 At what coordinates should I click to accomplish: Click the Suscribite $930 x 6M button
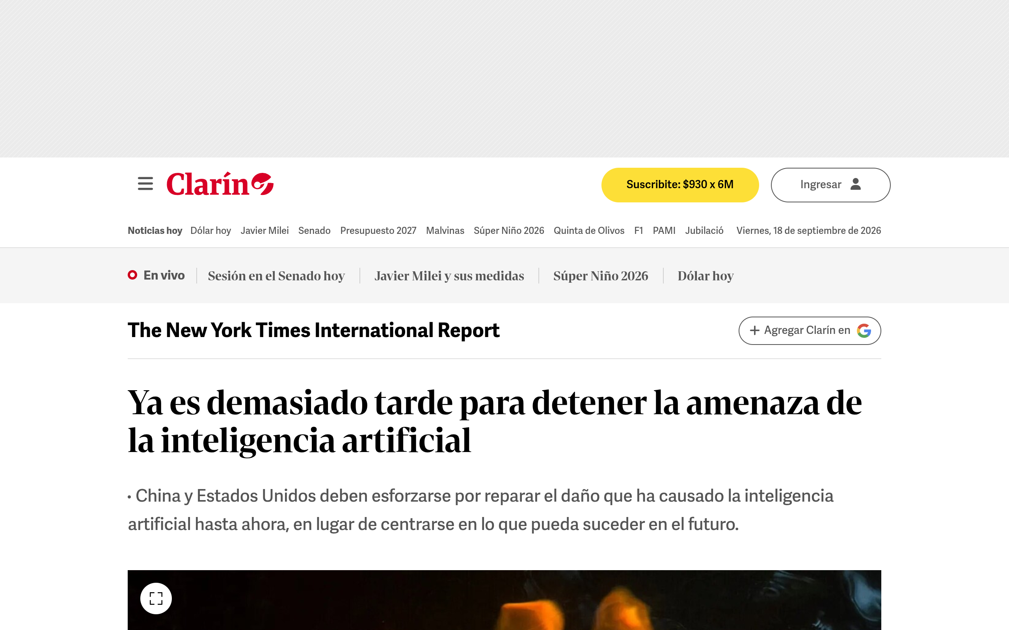pyautogui.click(x=679, y=185)
